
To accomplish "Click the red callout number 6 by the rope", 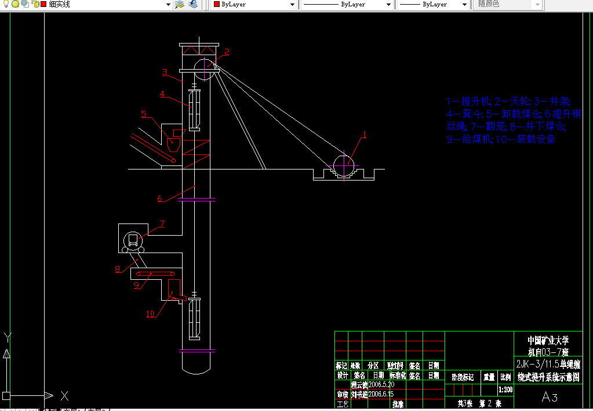I will [x=159, y=198].
